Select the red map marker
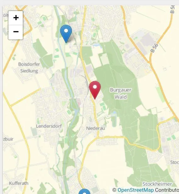Viewport: 179px width, 194px height. coord(95,90)
